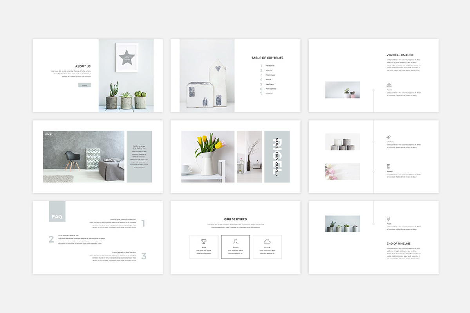Click the RIGEL logo on chair photo

[x=49, y=135]
